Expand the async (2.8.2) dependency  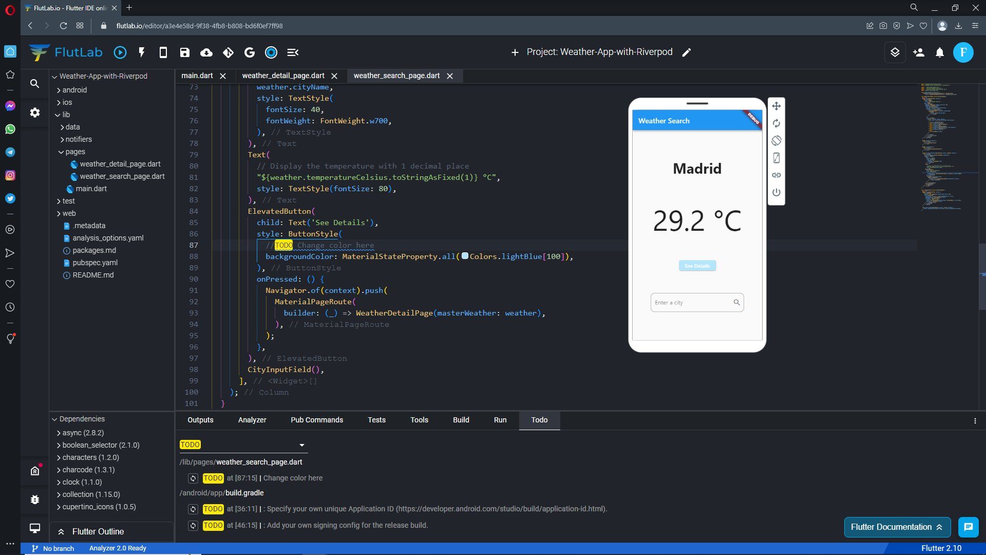(59, 433)
